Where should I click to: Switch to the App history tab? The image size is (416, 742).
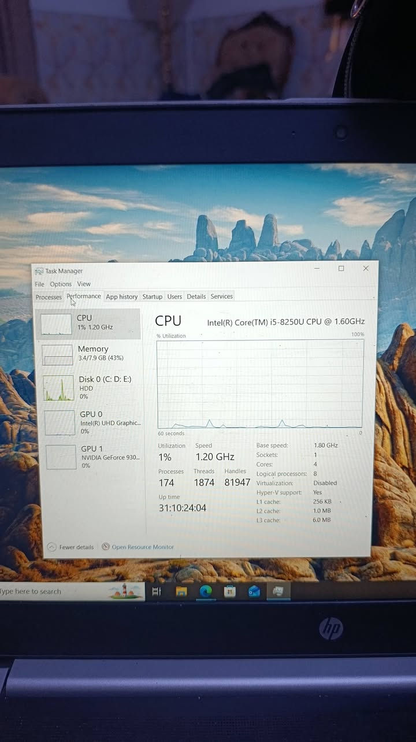pyautogui.click(x=122, y=297)
